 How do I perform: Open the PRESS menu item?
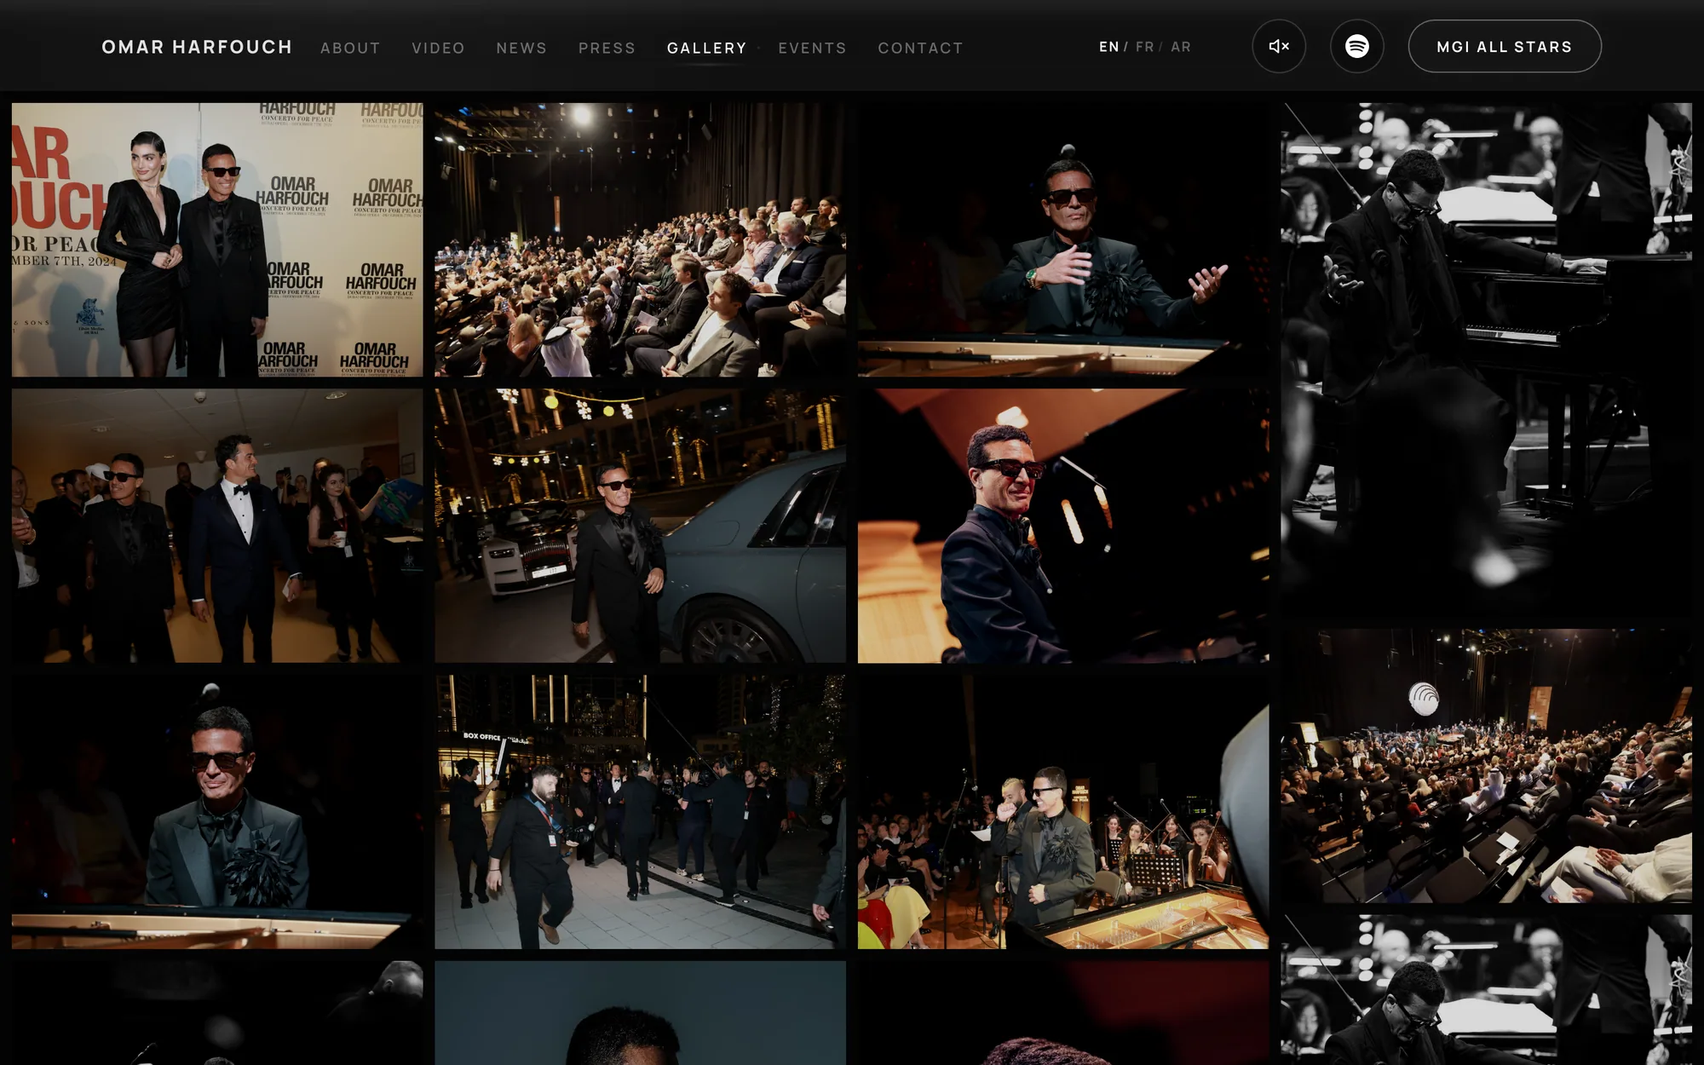[x=607, y=48]
